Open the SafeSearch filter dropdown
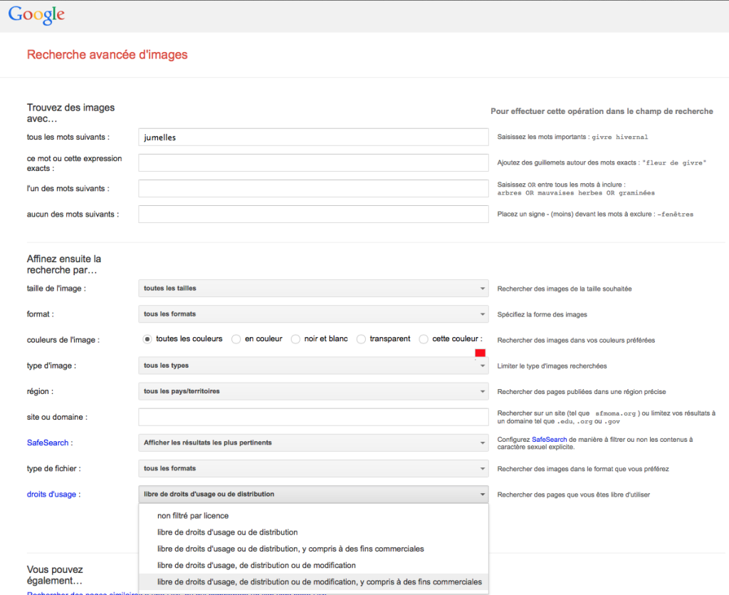This screenshot has height=595, width=729. tap(313, 443)
